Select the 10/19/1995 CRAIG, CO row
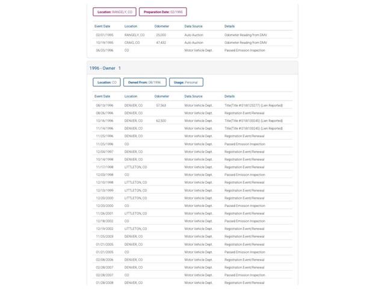The width and height of the screenshot is (385, 289). click(x=192, y=43)
